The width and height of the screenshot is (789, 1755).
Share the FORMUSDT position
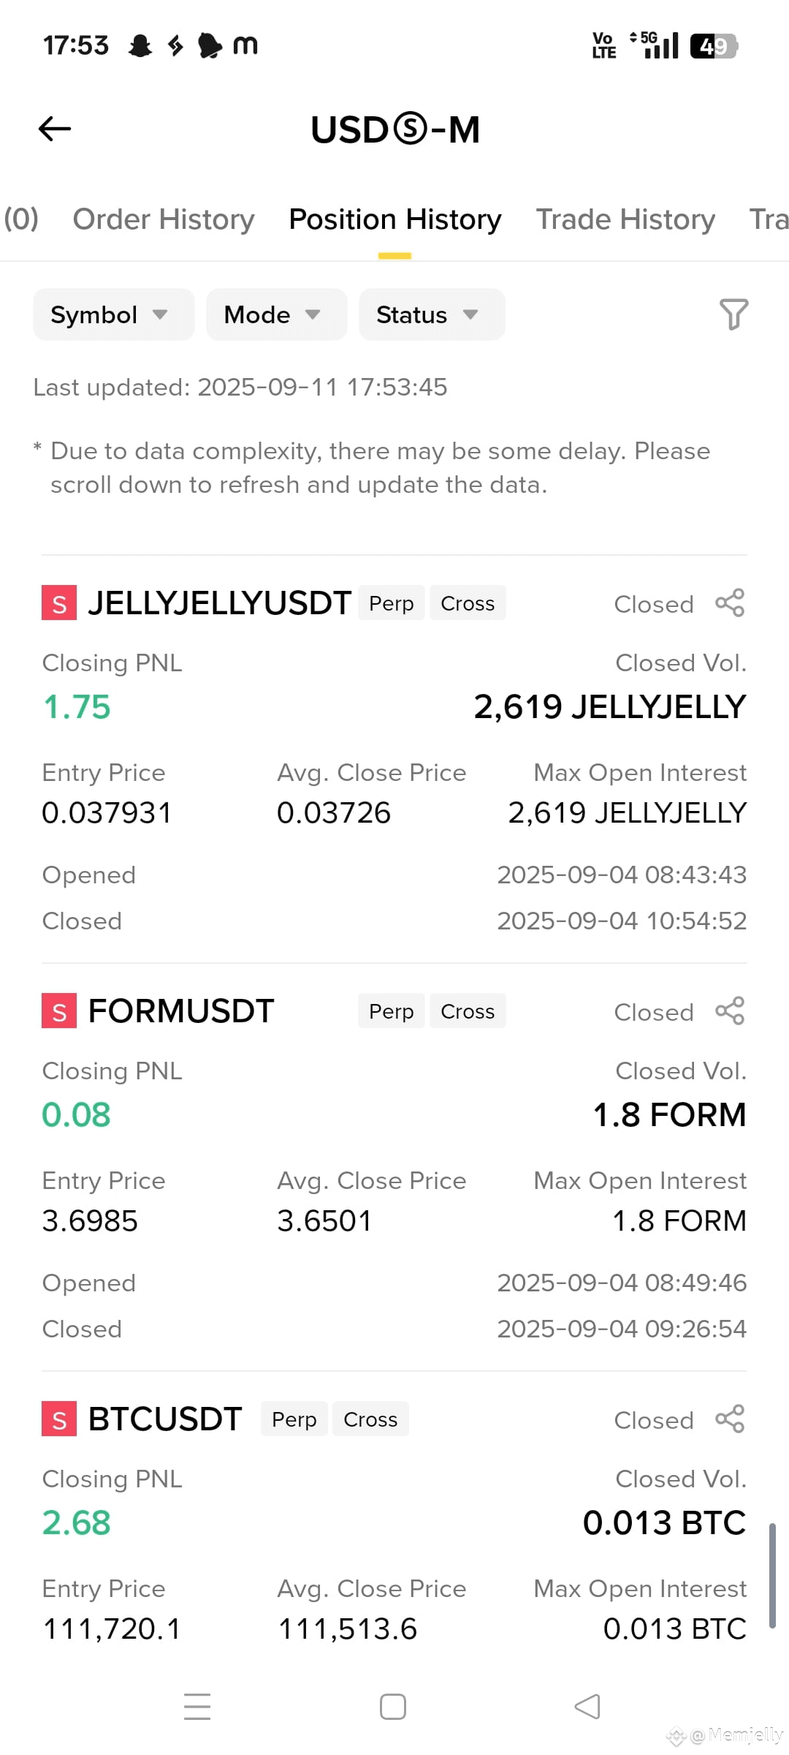[x=730, y=1011]
